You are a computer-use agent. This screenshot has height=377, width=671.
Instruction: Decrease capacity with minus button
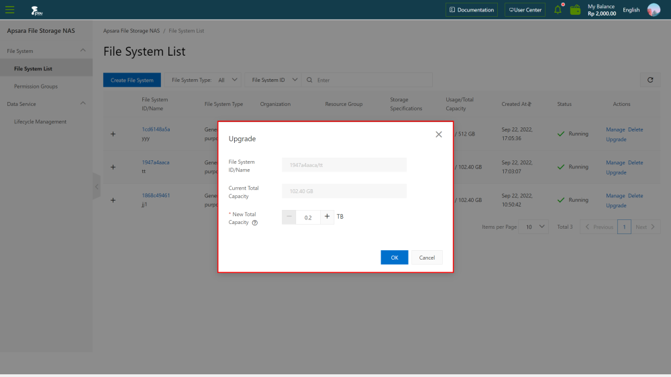[289, 217]
